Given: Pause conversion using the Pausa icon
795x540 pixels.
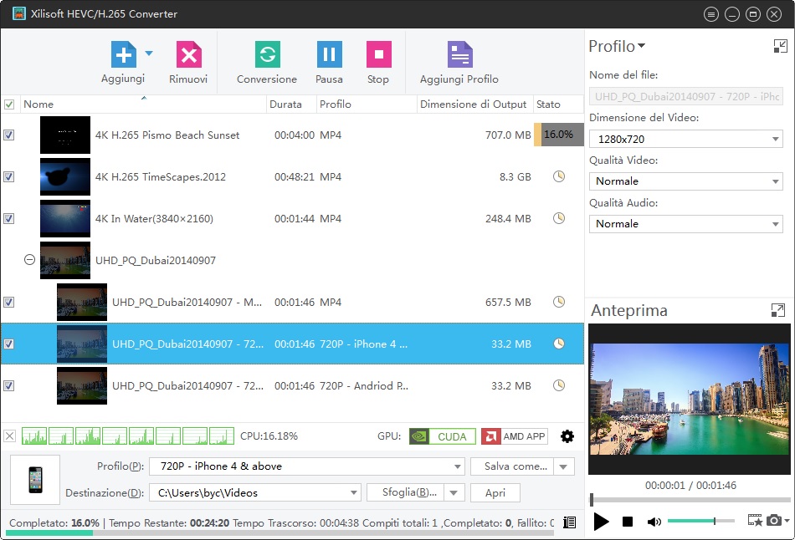Looking at the screenshot, I should [329, 54].
